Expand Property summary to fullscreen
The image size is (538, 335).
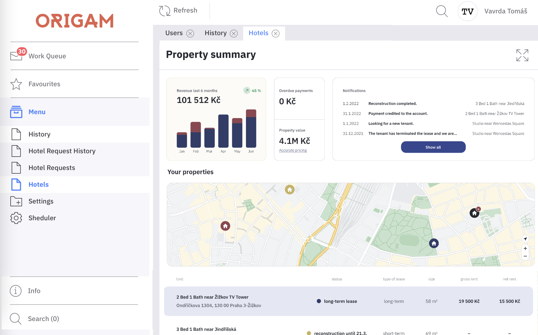(522, 55)
